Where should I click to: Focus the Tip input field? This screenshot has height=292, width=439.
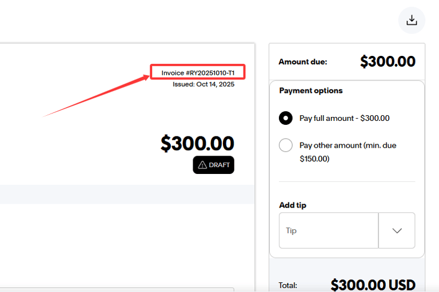pyautogui.click(x=328, y=230)
